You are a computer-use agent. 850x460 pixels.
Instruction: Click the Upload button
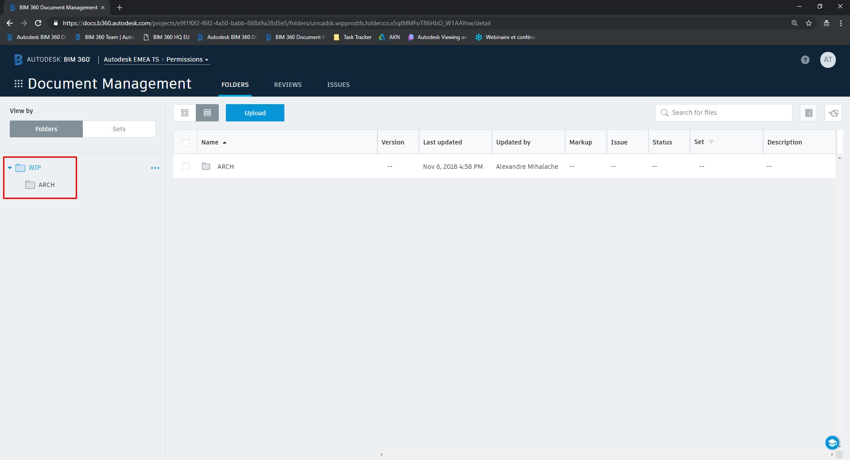point(255,113)
